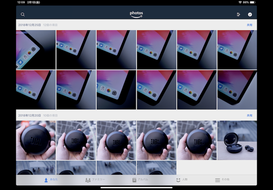This screenshot has width=273, height=190.
Task: Open third photo in December 25 second row
Action: (x=116, y=90)
